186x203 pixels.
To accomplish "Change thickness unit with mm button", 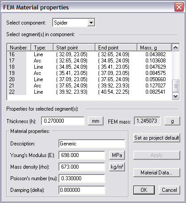I will 95,121.
